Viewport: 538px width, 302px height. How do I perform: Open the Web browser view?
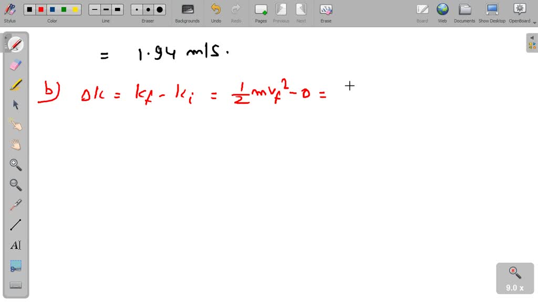click(442, 9)
